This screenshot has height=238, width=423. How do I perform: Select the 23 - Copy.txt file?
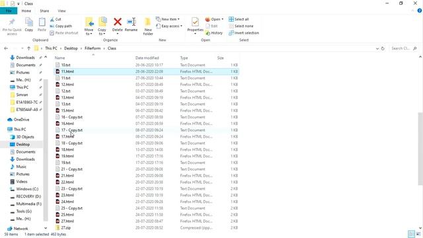click(147, 188)
